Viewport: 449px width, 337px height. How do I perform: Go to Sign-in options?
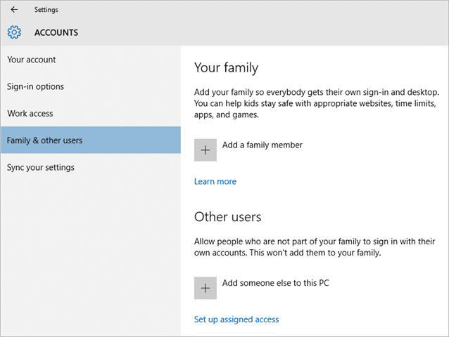pyautogui.click(x=36, y=86)
